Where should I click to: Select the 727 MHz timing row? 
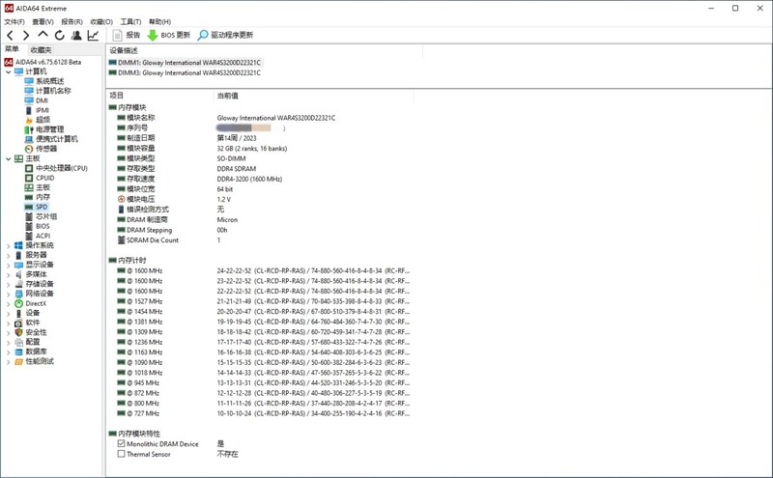[264, 413]
